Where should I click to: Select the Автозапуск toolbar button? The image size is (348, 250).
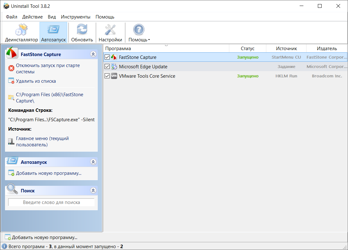click(53, 33)
